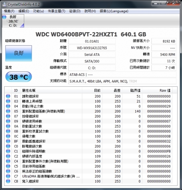182x190 pixels.
Task: Click the status orb for row C6 無法修正的磁區總數
Action: click(8, 171)
